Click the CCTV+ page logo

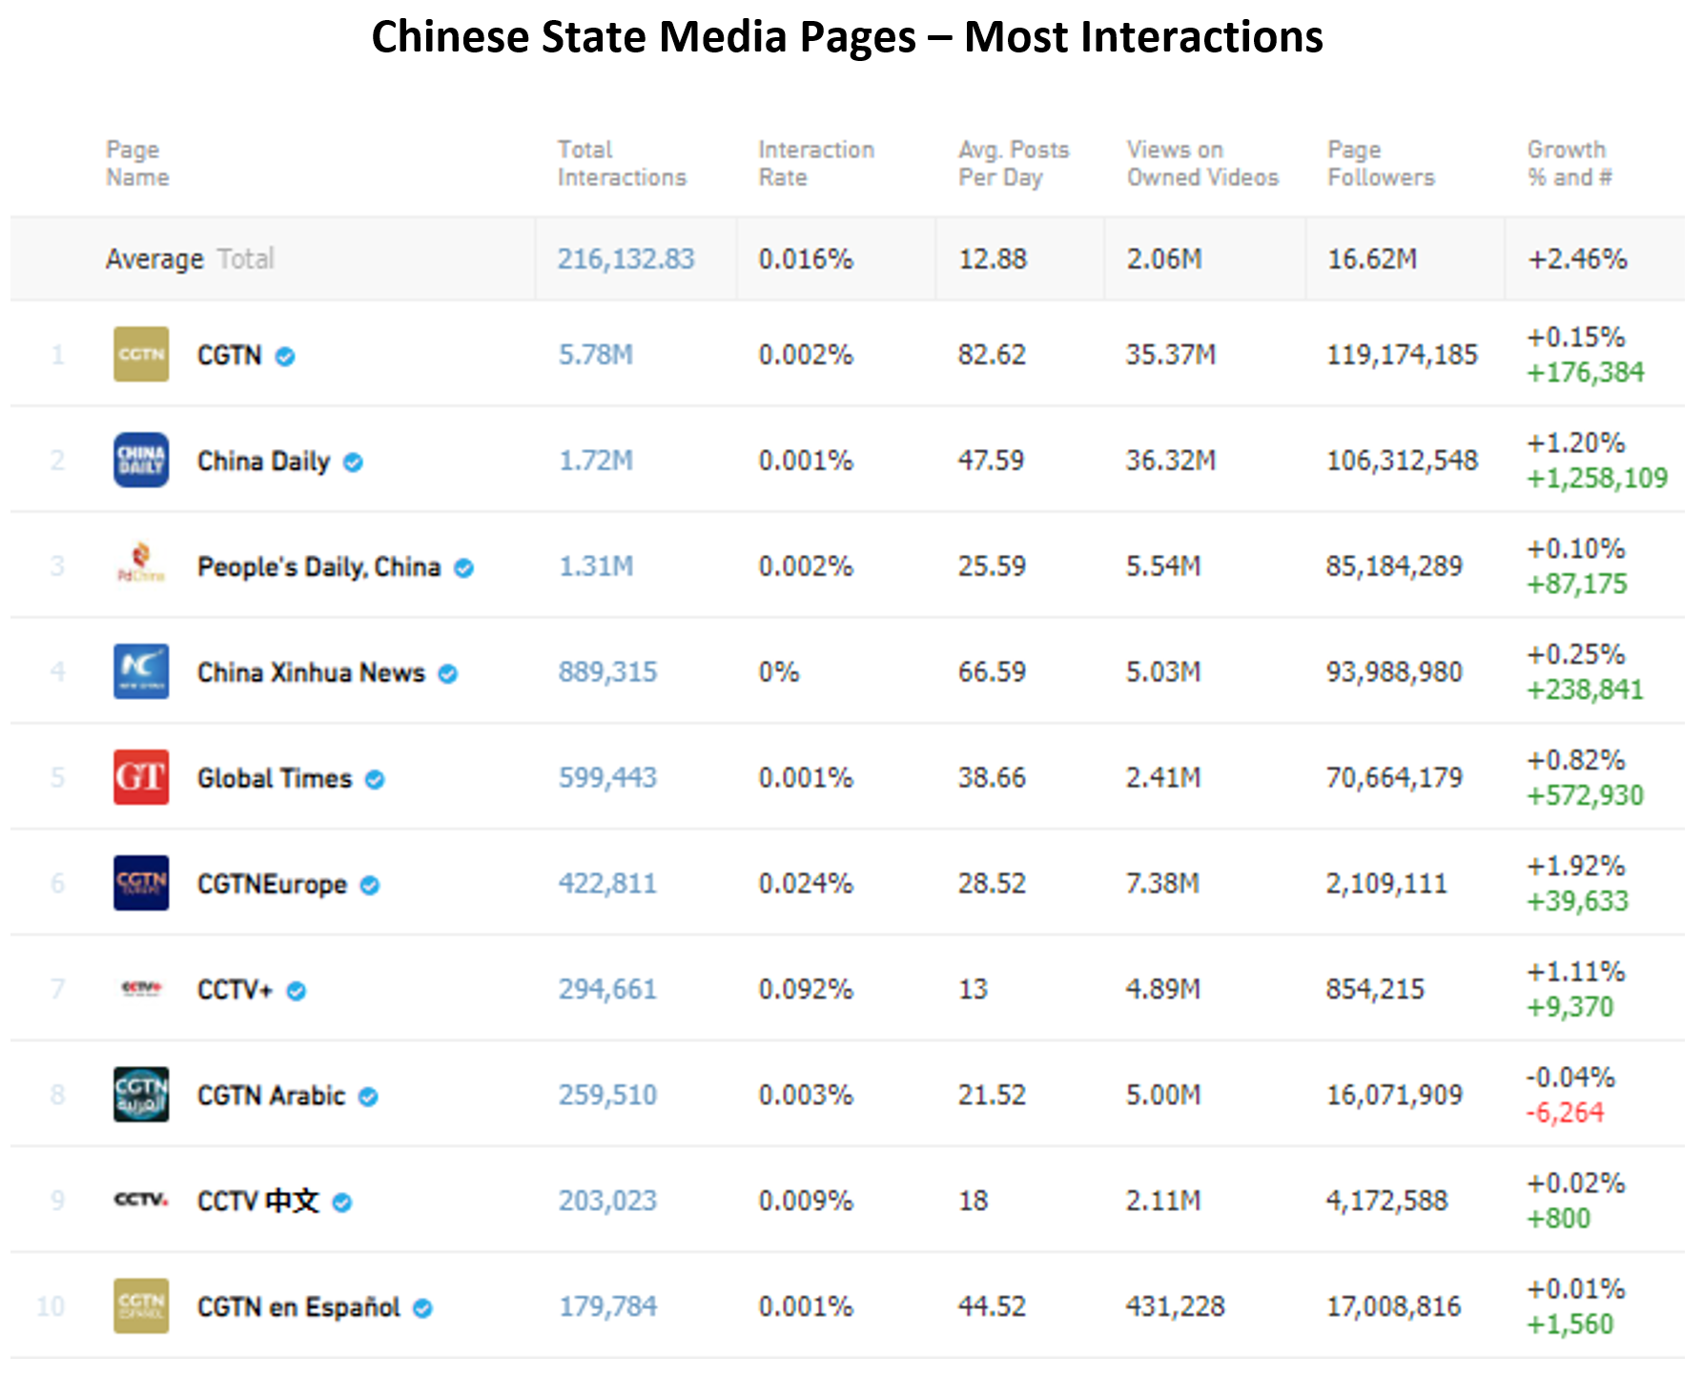tap(141, 989)
